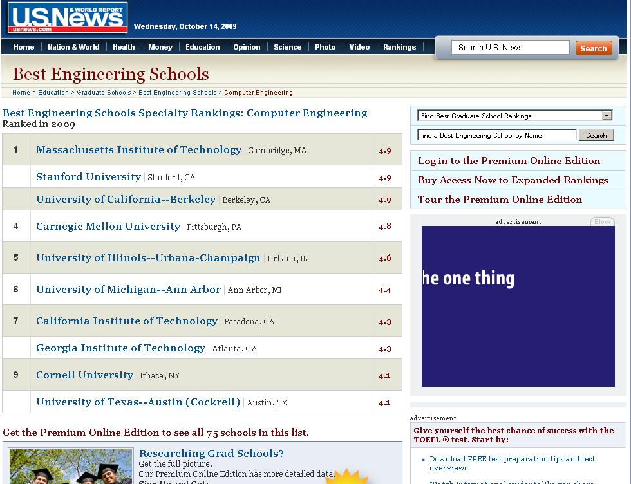This screenshot has height=484, width=631.
Task: Click the Austin, TX location text
Action: click(x=267, y=402)
